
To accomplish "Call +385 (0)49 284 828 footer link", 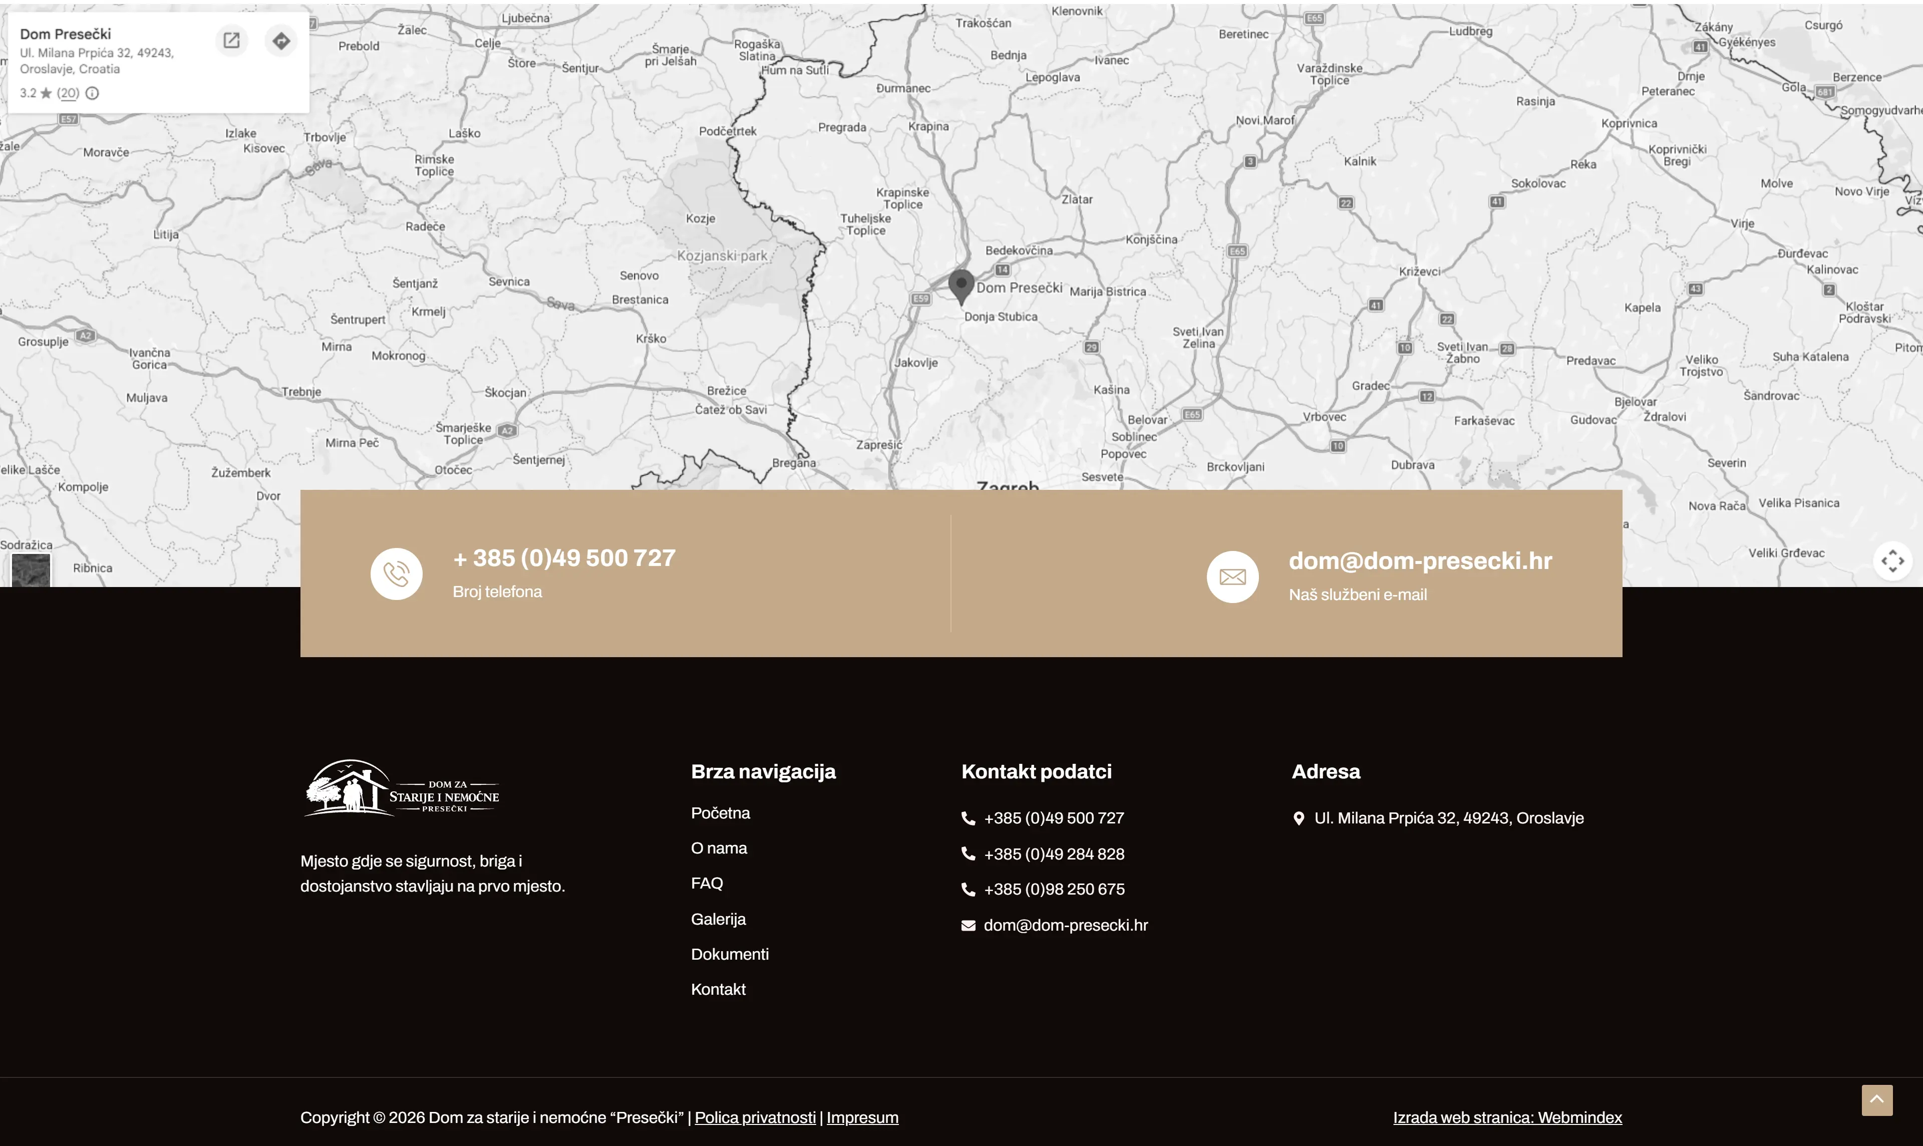I will click(x=1054, y=854).
